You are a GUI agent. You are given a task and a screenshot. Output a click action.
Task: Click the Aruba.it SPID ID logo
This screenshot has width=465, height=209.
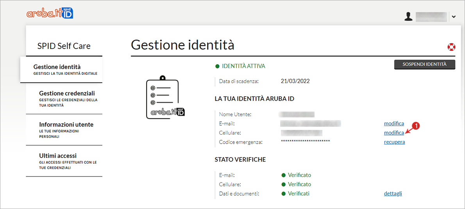click(50, 13)
